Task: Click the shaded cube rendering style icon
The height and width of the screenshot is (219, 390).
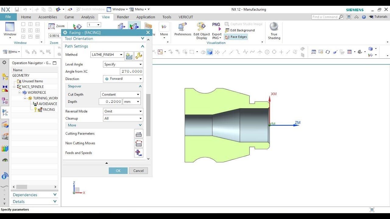Action: pos(210,52)
